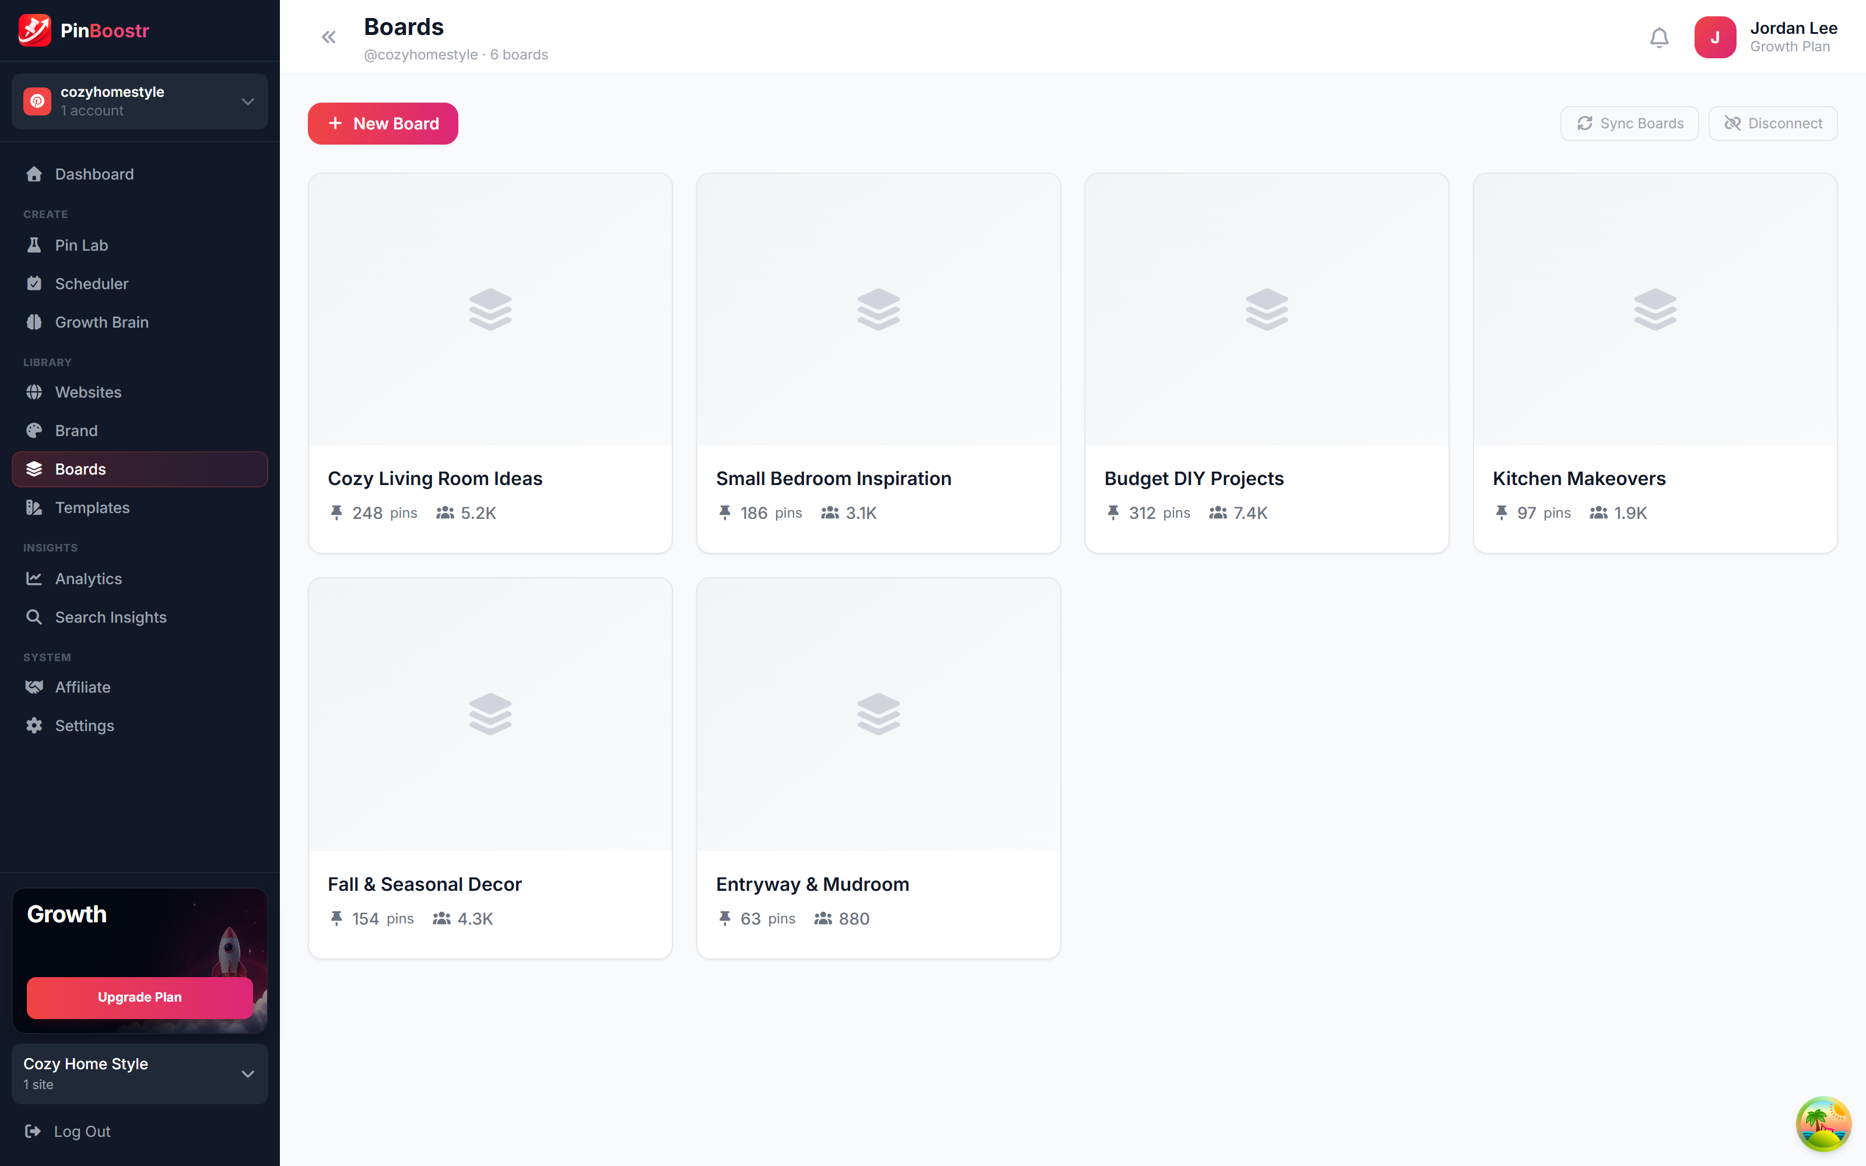Image resolution: width=1866 pixels, height=1166 pixels.
Task: Click the Brand palette icon
Action: 34,431
